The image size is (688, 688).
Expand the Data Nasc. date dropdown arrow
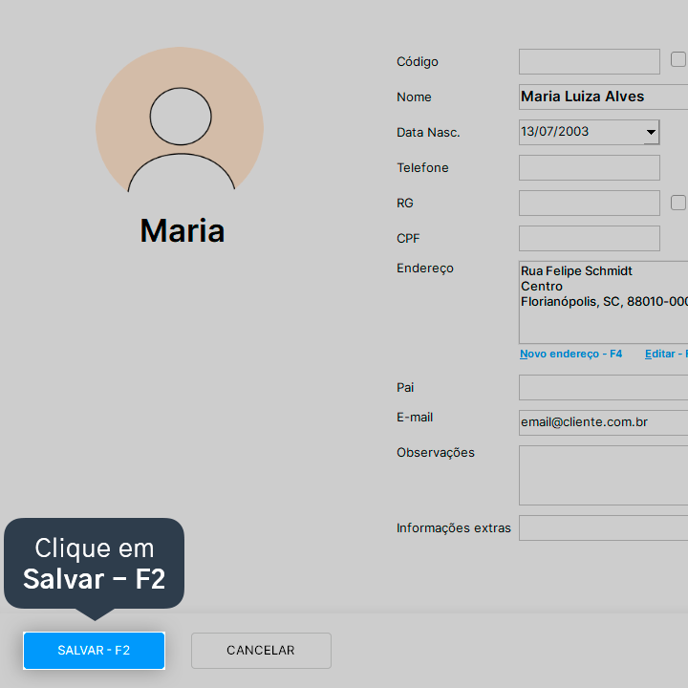tap(651, 132)
